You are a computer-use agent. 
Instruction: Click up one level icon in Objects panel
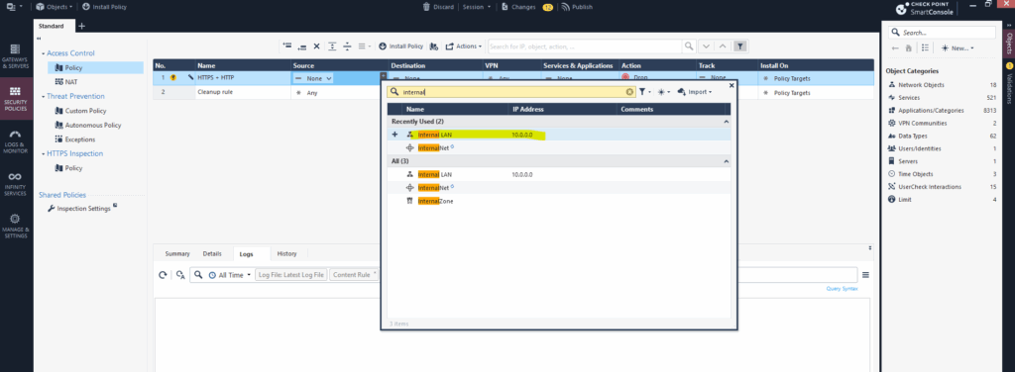[x=910, y=47]
